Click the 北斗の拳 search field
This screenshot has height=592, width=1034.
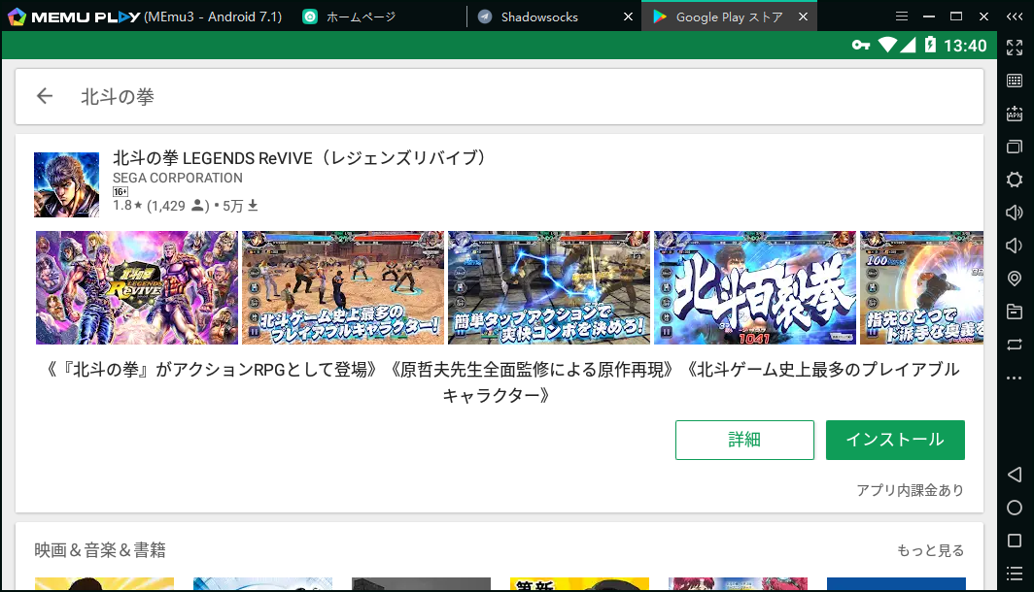pos(292,94)
